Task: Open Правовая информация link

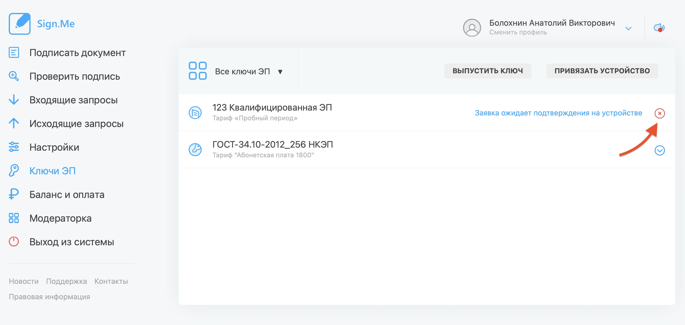Action: coord(49,296)
